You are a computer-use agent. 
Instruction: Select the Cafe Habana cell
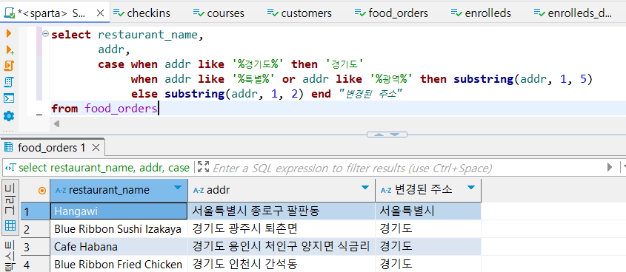pos(119,247)
